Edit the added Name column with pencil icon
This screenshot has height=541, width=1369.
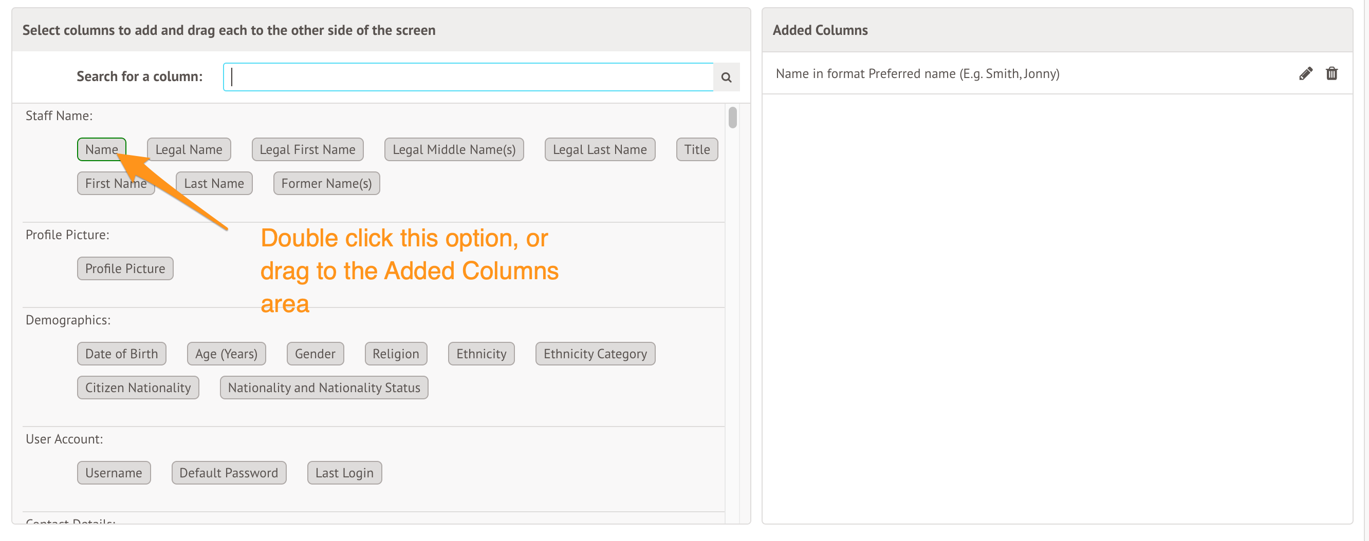tap(1305, 74)
